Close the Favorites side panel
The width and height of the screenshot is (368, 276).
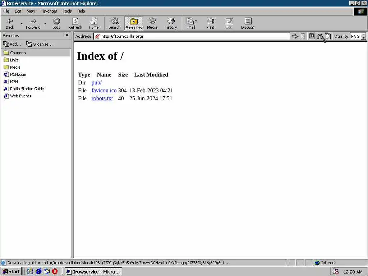pos(67,35)
